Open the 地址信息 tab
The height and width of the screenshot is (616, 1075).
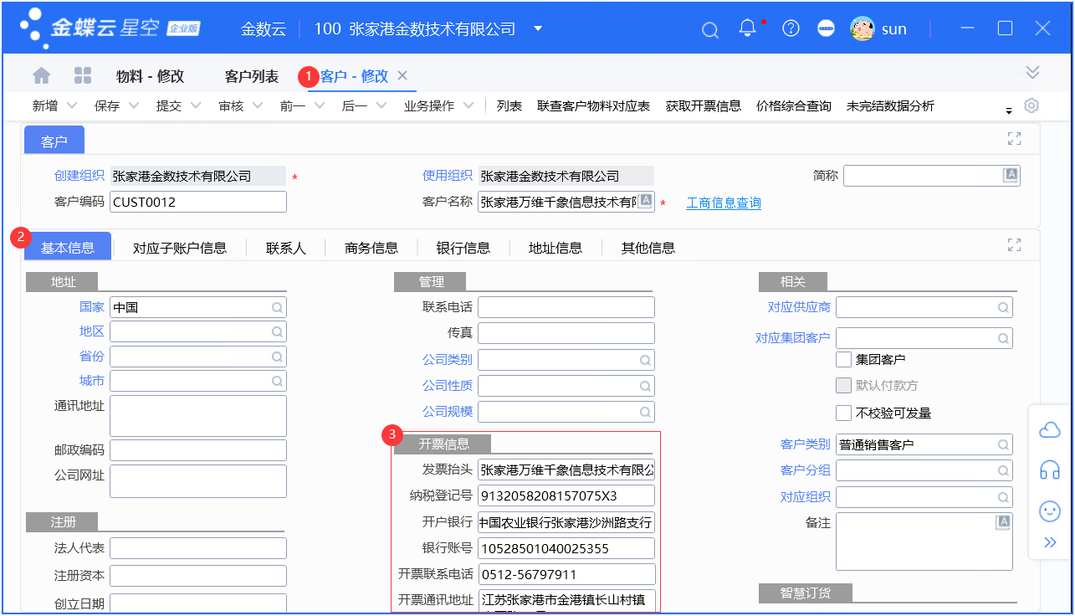pyautogui.click(x=555, y=248)
